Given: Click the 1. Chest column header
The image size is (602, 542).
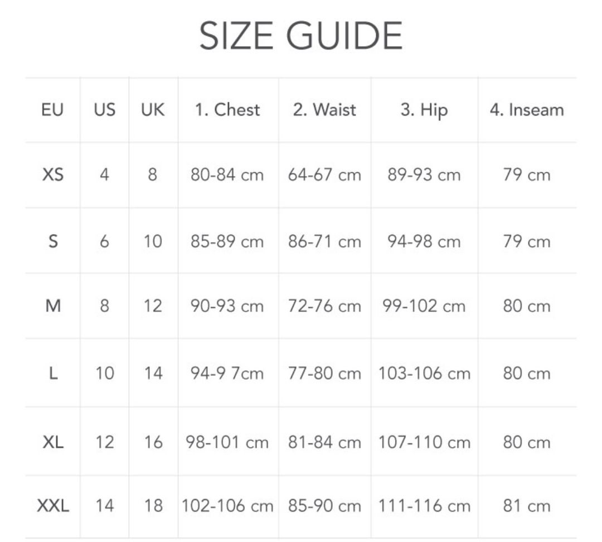Looking at the screenshot, I should pyautogui.click(x=227, y=110).
